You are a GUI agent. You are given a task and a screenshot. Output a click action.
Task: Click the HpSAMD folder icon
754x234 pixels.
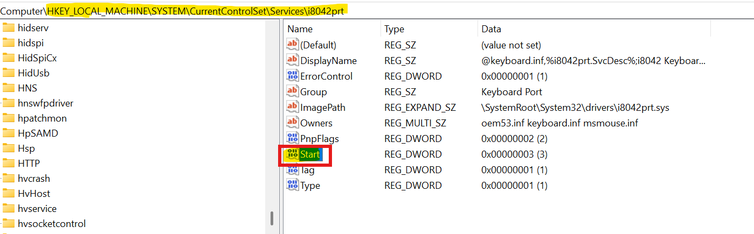tap(8, 133)
